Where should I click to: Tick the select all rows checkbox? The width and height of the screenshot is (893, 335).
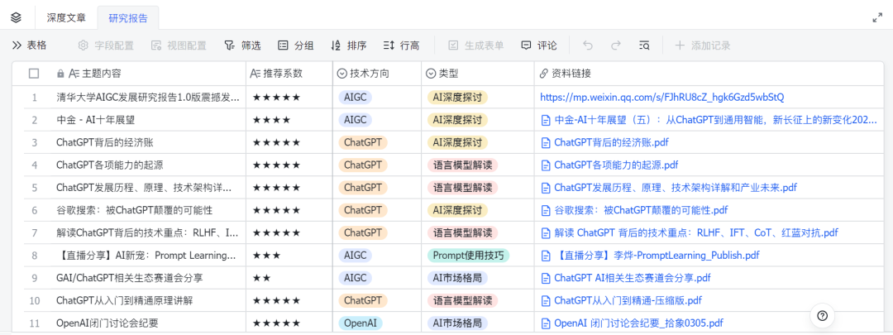(34, 74)
